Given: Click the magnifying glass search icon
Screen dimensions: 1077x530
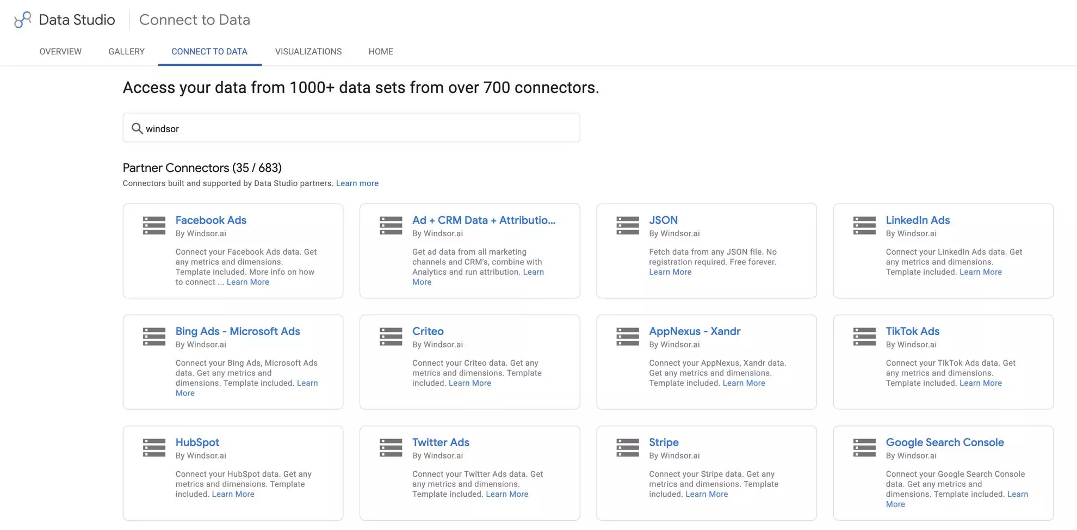Looking at the screenshot, I should (x=138, y=128).
